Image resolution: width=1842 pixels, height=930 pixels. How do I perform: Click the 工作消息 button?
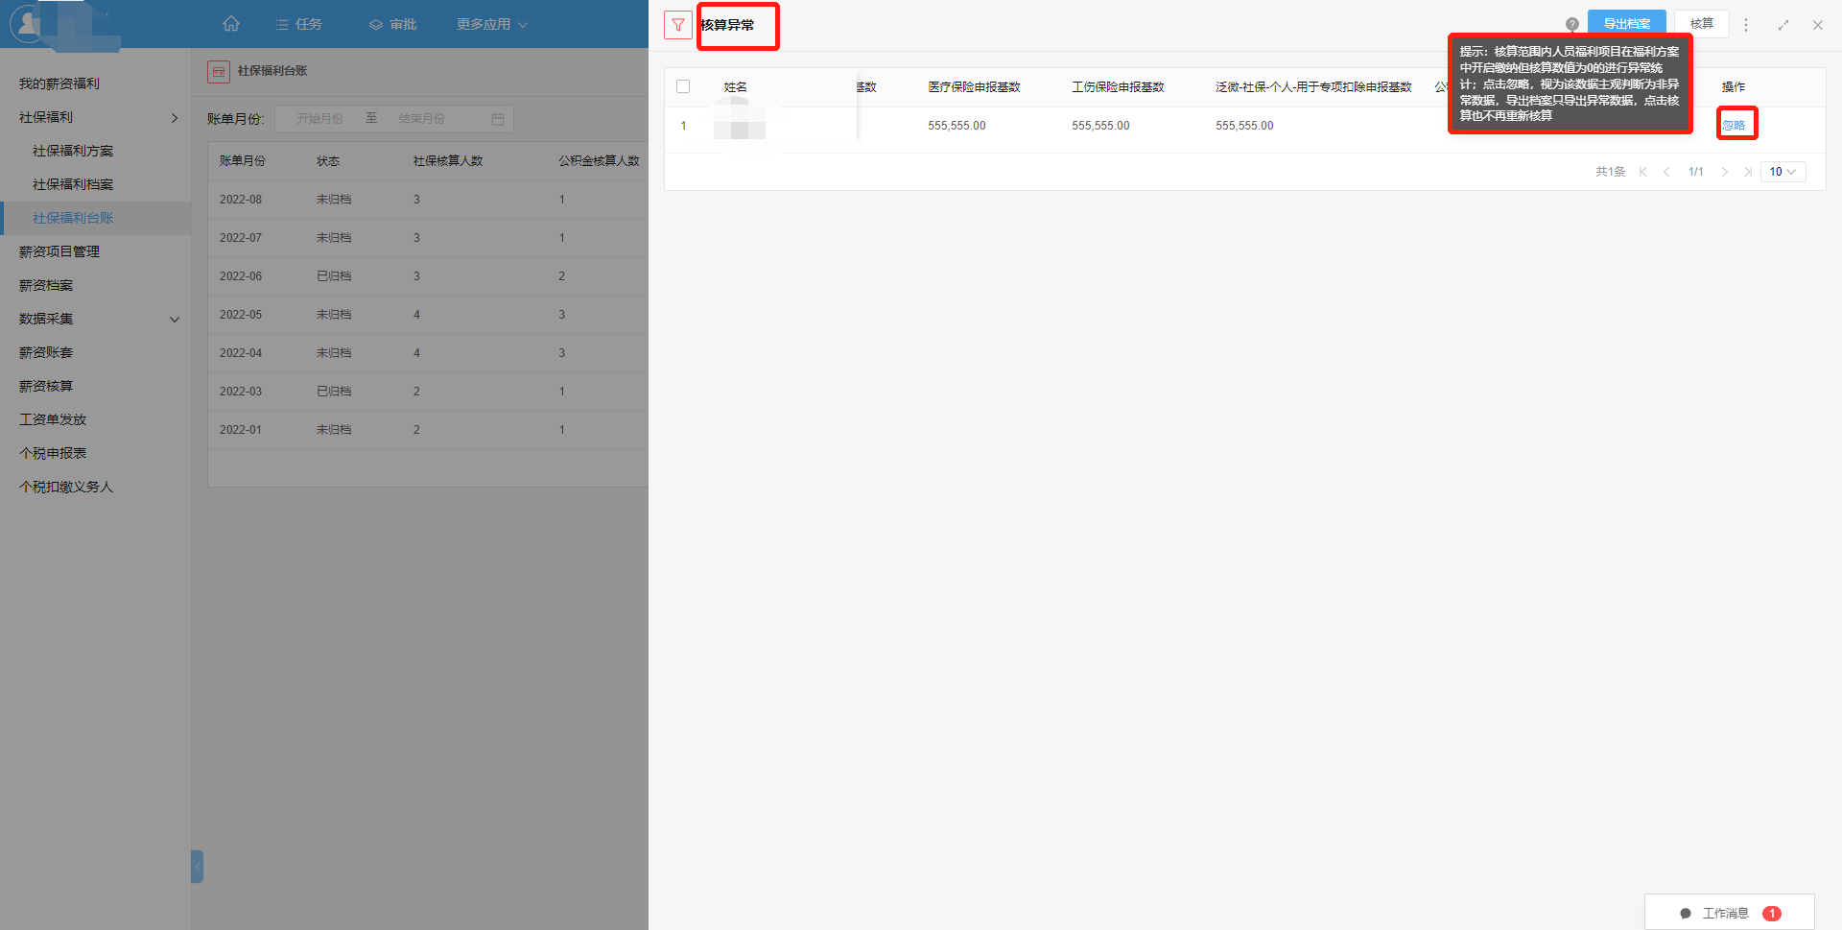(1730, 914)
